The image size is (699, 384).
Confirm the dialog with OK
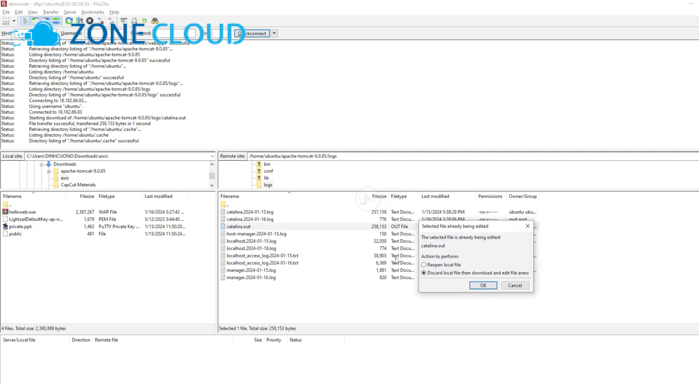[483, 285]
